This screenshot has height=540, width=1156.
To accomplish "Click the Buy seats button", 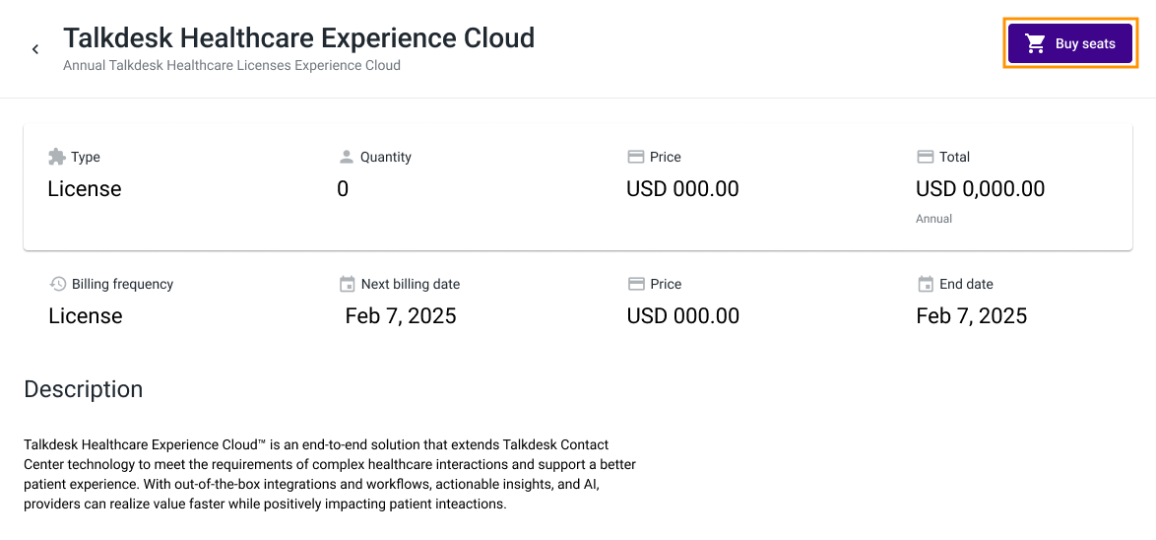I will (x=1069, y=43).
